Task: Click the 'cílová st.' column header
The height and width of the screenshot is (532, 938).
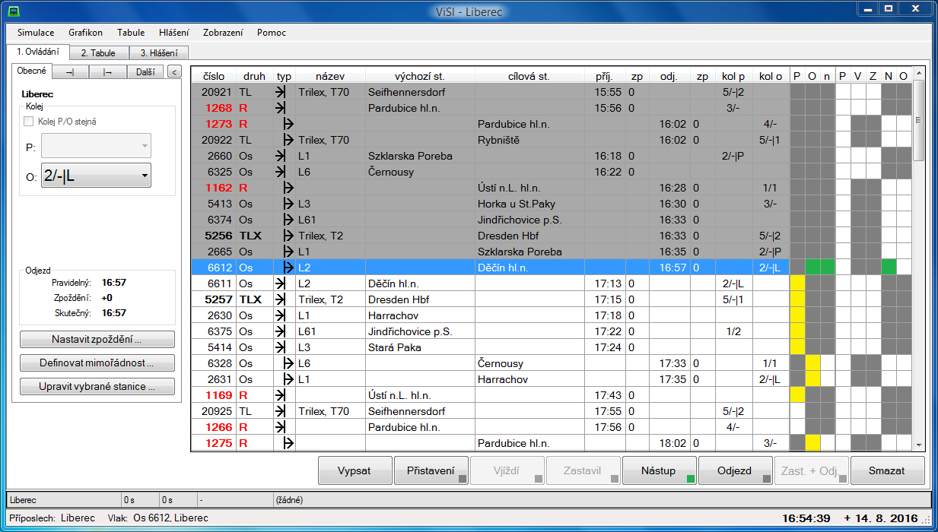Action: [529, 76]
